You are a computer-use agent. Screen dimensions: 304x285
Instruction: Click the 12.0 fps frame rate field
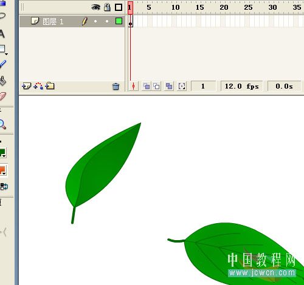pyautogui.click(x=241, y=86)
